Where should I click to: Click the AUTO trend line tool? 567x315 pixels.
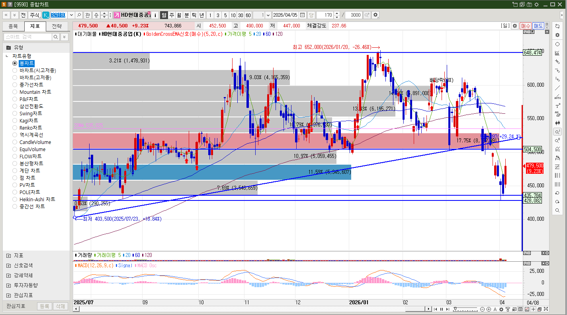click(557, 97)
